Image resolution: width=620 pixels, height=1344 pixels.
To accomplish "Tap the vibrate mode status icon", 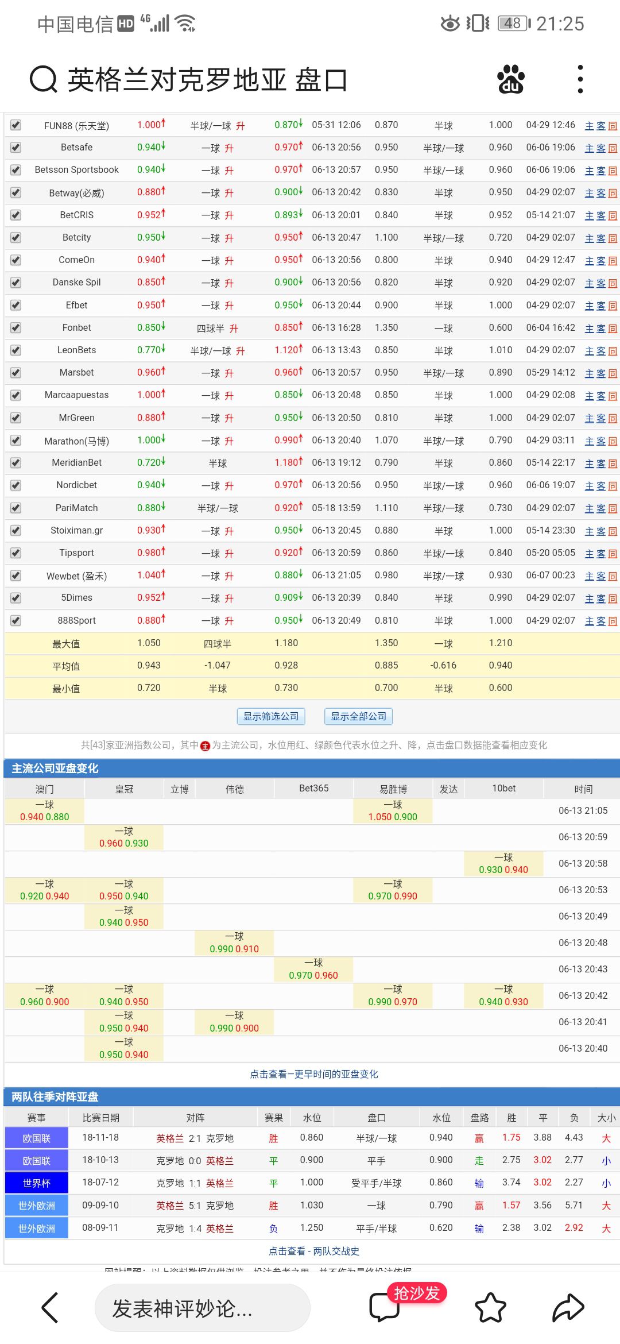I will point(478,24).
